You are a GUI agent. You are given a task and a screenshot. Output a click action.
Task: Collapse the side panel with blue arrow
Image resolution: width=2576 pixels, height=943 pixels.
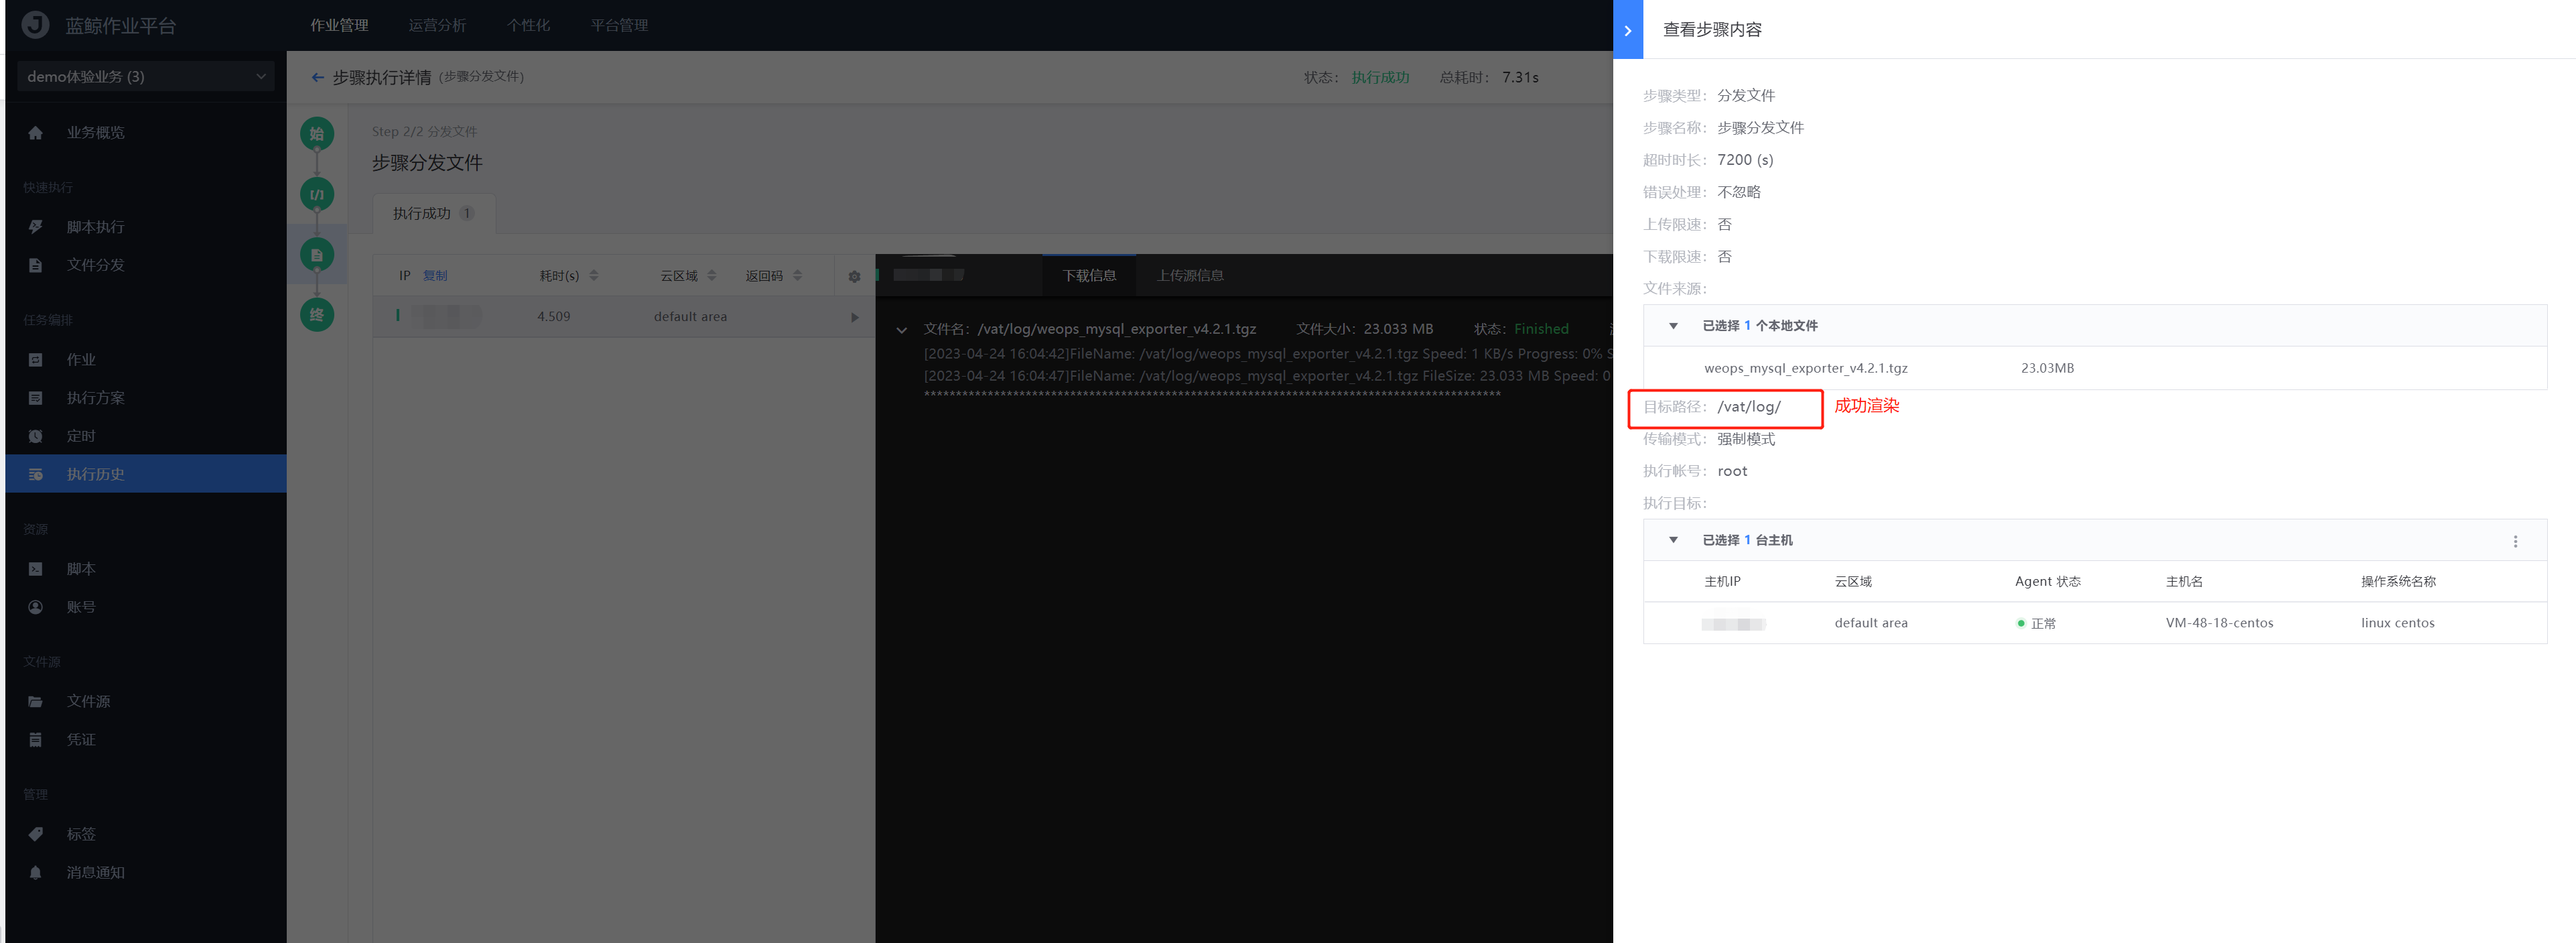click(x=1627, y=30)
